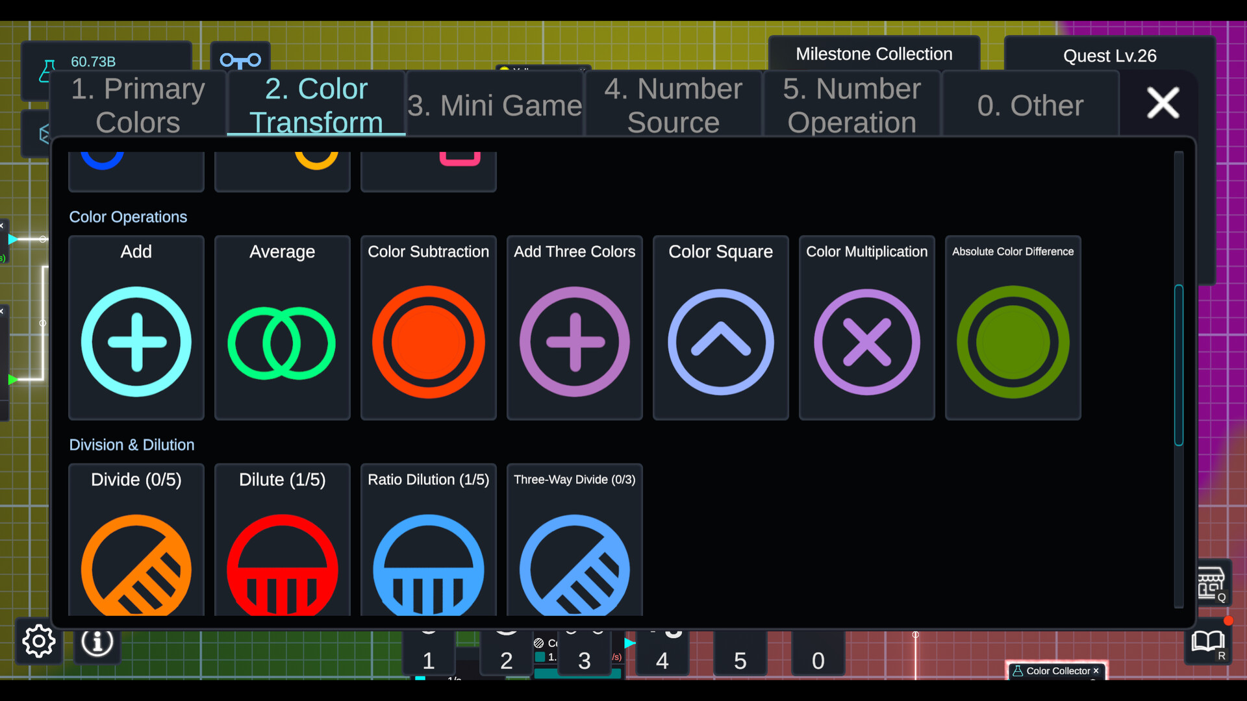Select hotbar slot 5
The image size is (1247, 701).
(740, 654)
